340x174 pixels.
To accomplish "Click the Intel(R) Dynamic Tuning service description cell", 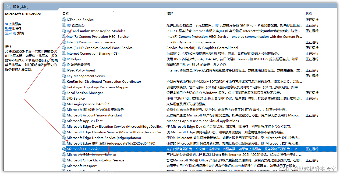I will coord(191,42).
